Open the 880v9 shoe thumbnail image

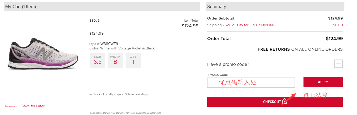click(43, 54)
